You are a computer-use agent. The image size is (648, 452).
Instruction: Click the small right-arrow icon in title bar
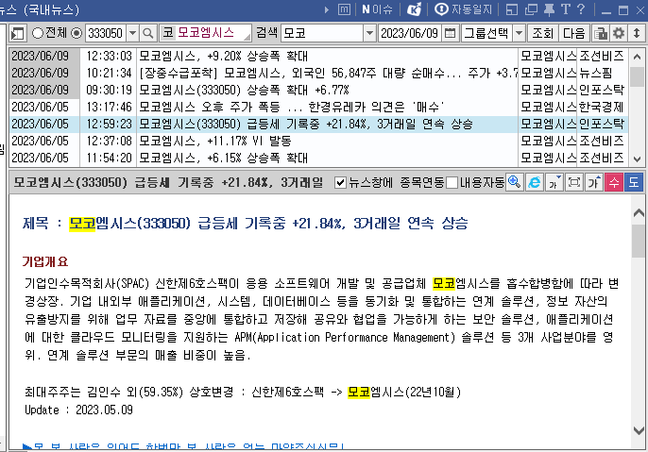pos(327,9)
